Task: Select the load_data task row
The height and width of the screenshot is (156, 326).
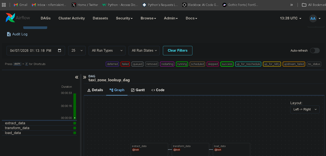Action: click(x=39, y=133)
